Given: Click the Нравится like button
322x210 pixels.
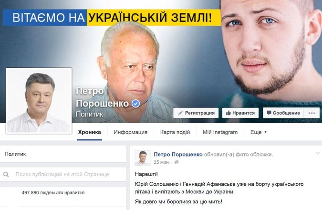Looking at the screenshot, I should point(240,113).
